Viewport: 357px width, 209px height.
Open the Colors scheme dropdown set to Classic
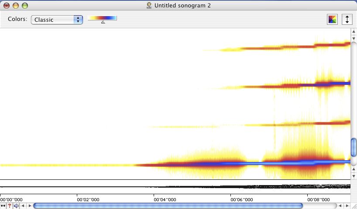click(57, 20)
